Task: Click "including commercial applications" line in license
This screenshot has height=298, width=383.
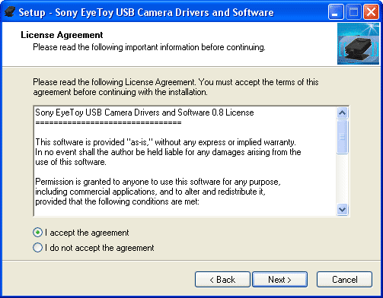Action: pyautogui.click(x=150, y=192)
